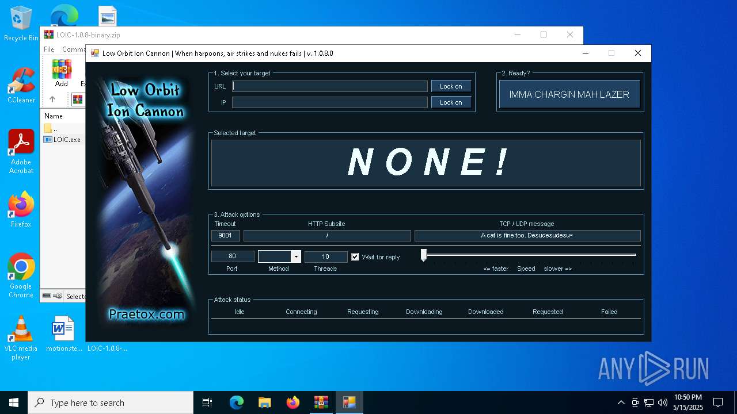Image resolution: width=737 pixels, height=414 pixels.
Task: Minimize the Low Orbit Ion Cannon window
Action: click(x=586, y=53)
